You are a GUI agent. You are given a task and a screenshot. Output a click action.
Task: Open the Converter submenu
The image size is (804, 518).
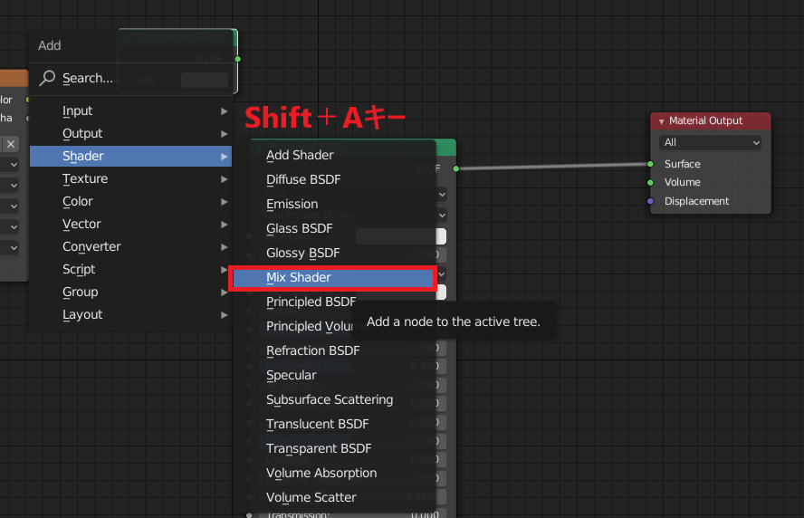[130, 246]
